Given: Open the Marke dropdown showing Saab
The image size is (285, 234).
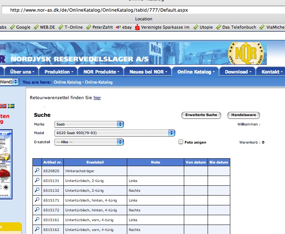Looking at the screenshot, I should point(89,124).
